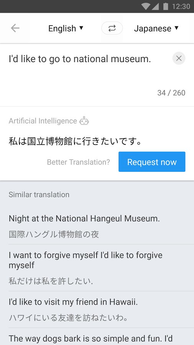The width and height of the screenshot is (194, 345).
Task: Click the Request now button
Action: click(152, 162)
